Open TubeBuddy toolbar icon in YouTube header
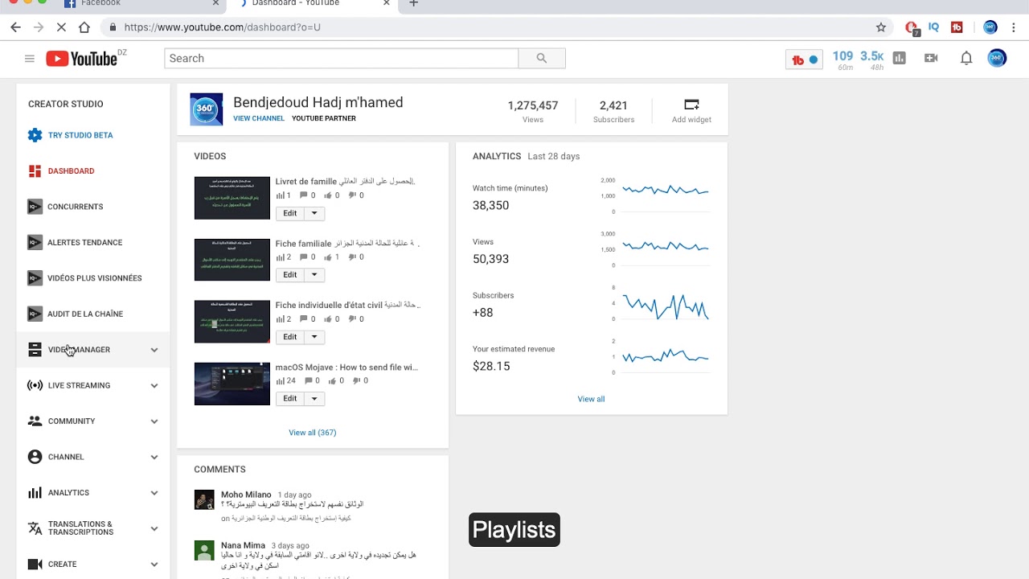The height and width of the screenshot is (579, 1029). coord(804,60)
